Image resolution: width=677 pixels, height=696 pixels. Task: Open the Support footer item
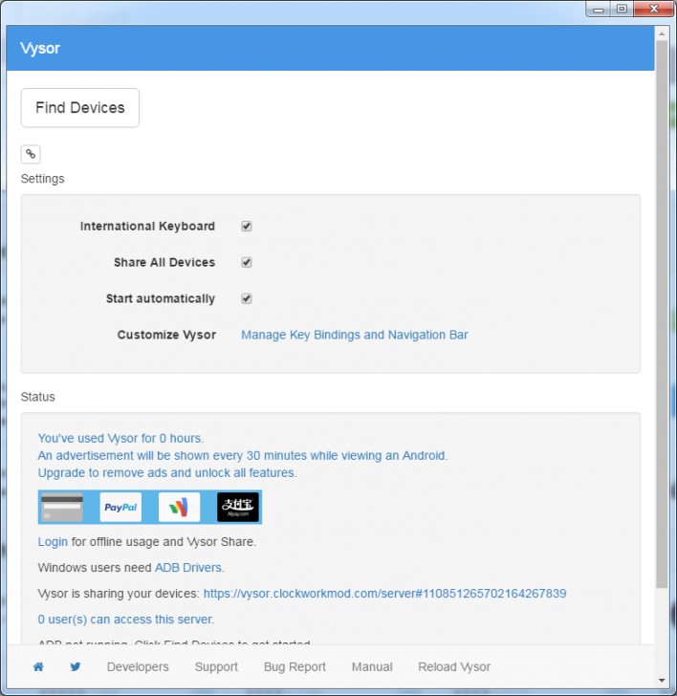216,666
